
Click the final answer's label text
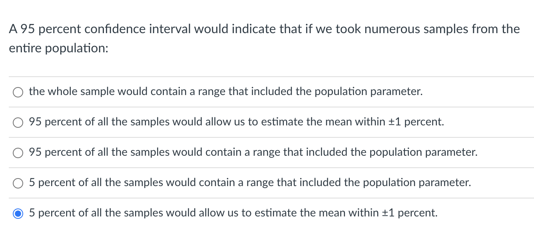pyautogui.click(x=233, y=213)
